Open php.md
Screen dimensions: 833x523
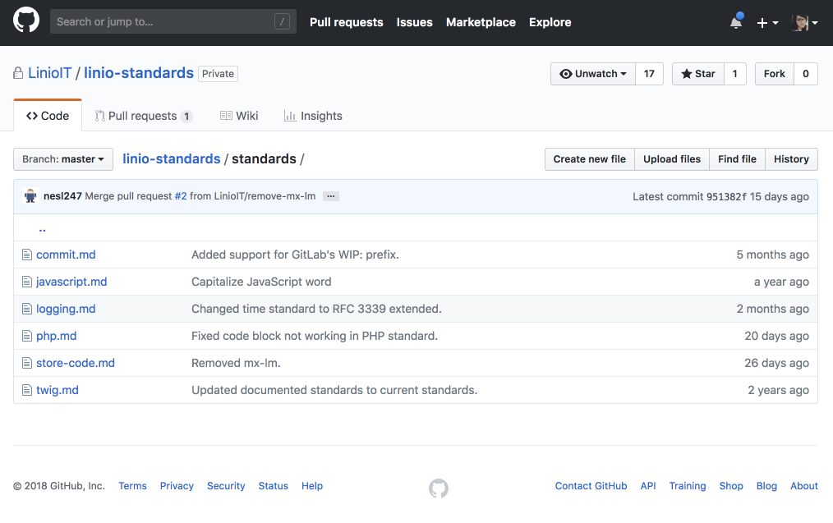[57, 336]
